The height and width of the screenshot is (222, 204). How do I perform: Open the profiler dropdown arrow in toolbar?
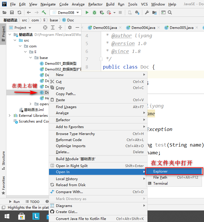(114, 13)
